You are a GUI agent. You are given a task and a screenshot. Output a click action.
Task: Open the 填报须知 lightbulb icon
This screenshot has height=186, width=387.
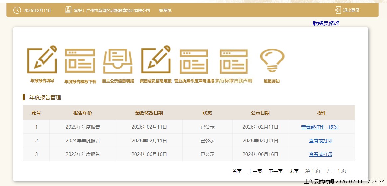272,61
